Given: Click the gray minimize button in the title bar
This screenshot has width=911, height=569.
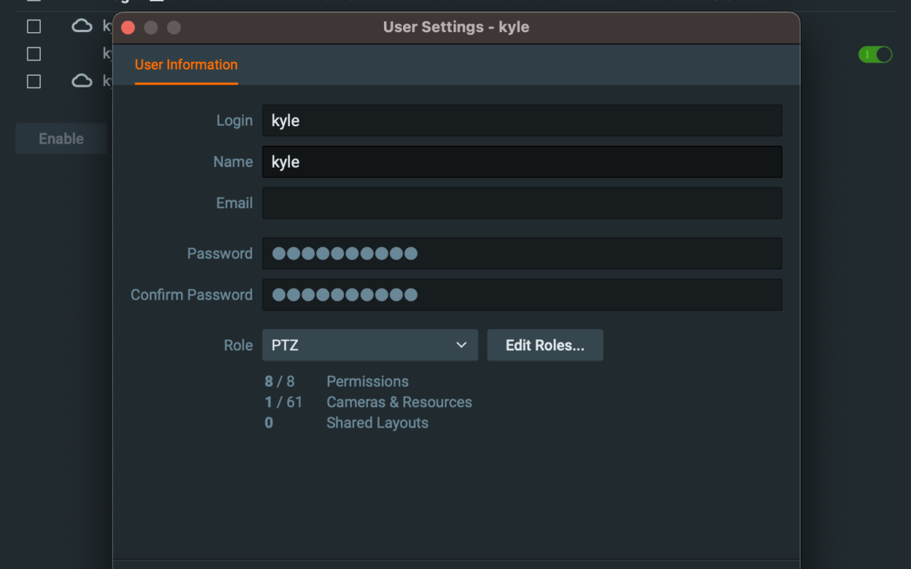Looking at the screenshot, I should (x=151, y=28).
